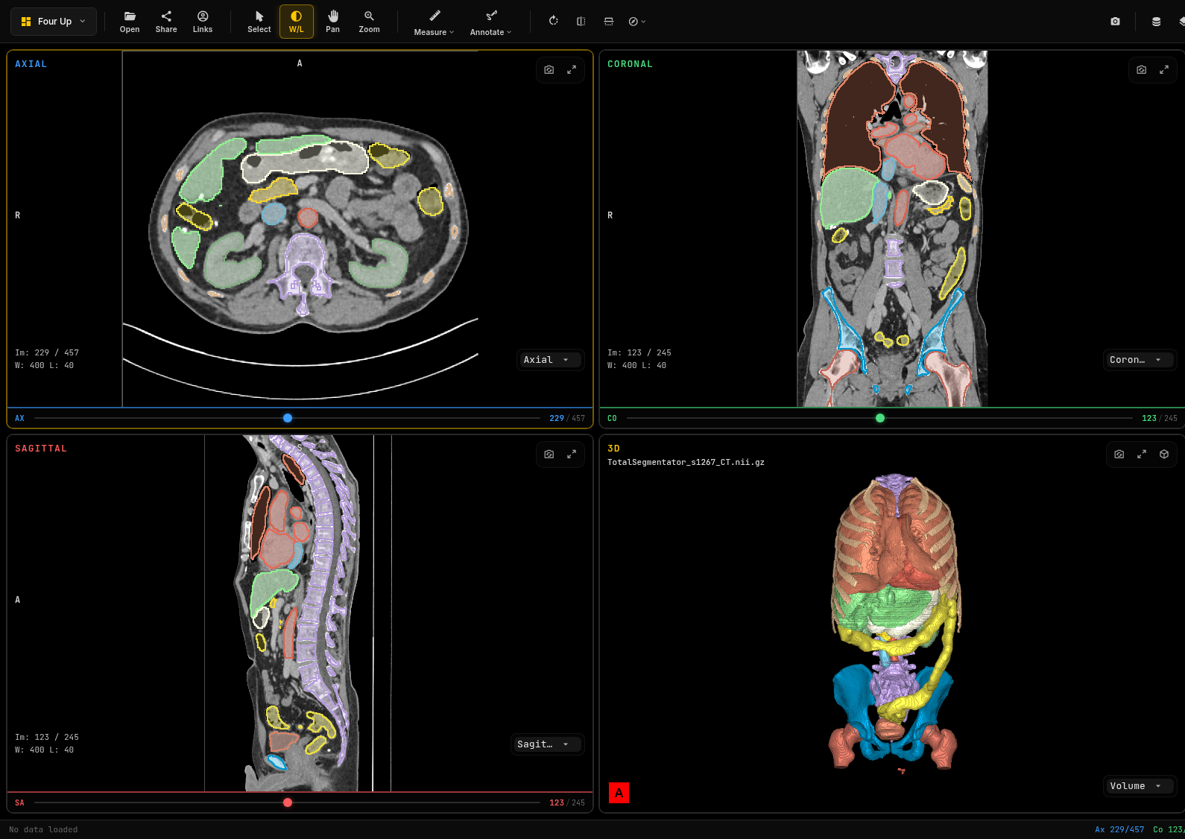Image resolution: width=1185 pixels, height=839 pixels.
Task: Click the 3D cube view icon
Action: pyautogui.click(x=1164, y=454)
